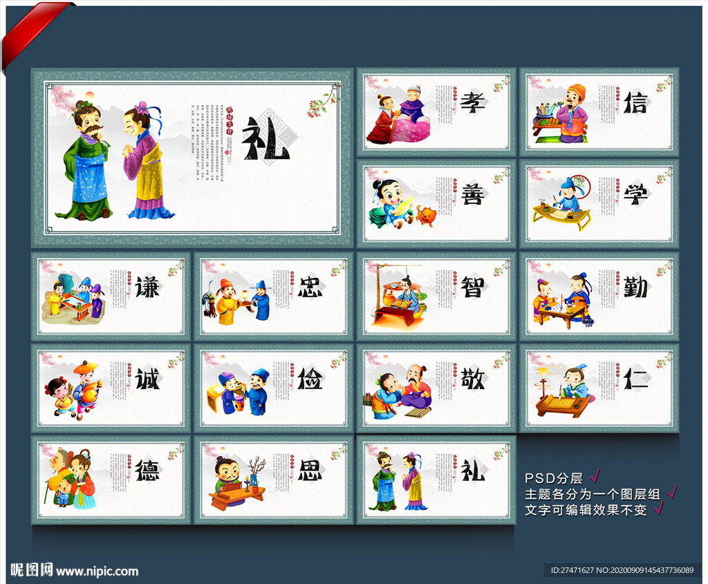Image resolution: width=708 pixels, height=584 pixels.
Task: Click the '主题各分为一个图层组' text line
Action: click(592, 494)
